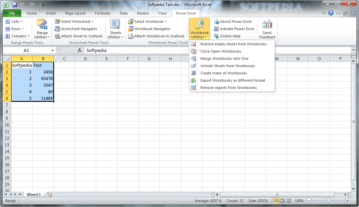Switch to the Review tab

(x=143, y=13)
